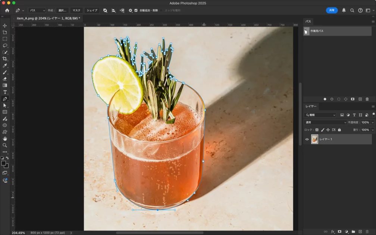Screen dimensions: 376x235
Task: Open blend mode 通常 dropdown
Action: pyautogui.click(x=326, y=122)
